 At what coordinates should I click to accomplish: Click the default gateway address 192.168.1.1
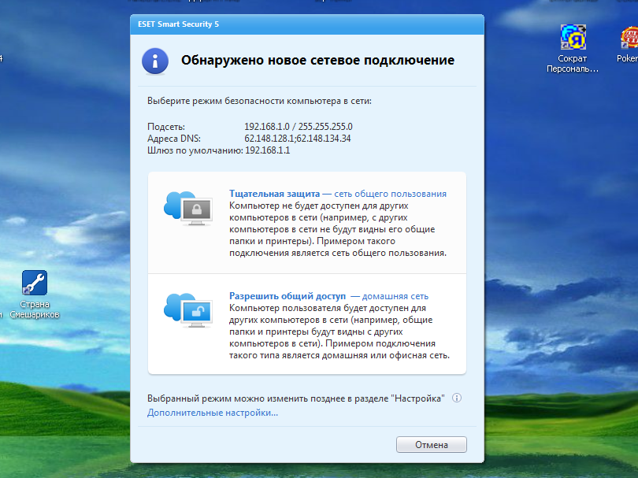[x=267, y=150]
